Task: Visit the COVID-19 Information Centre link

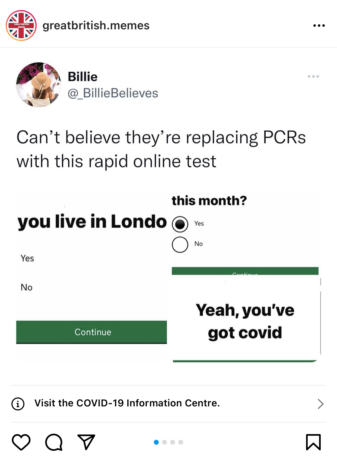Action: (x=127, y=403)
